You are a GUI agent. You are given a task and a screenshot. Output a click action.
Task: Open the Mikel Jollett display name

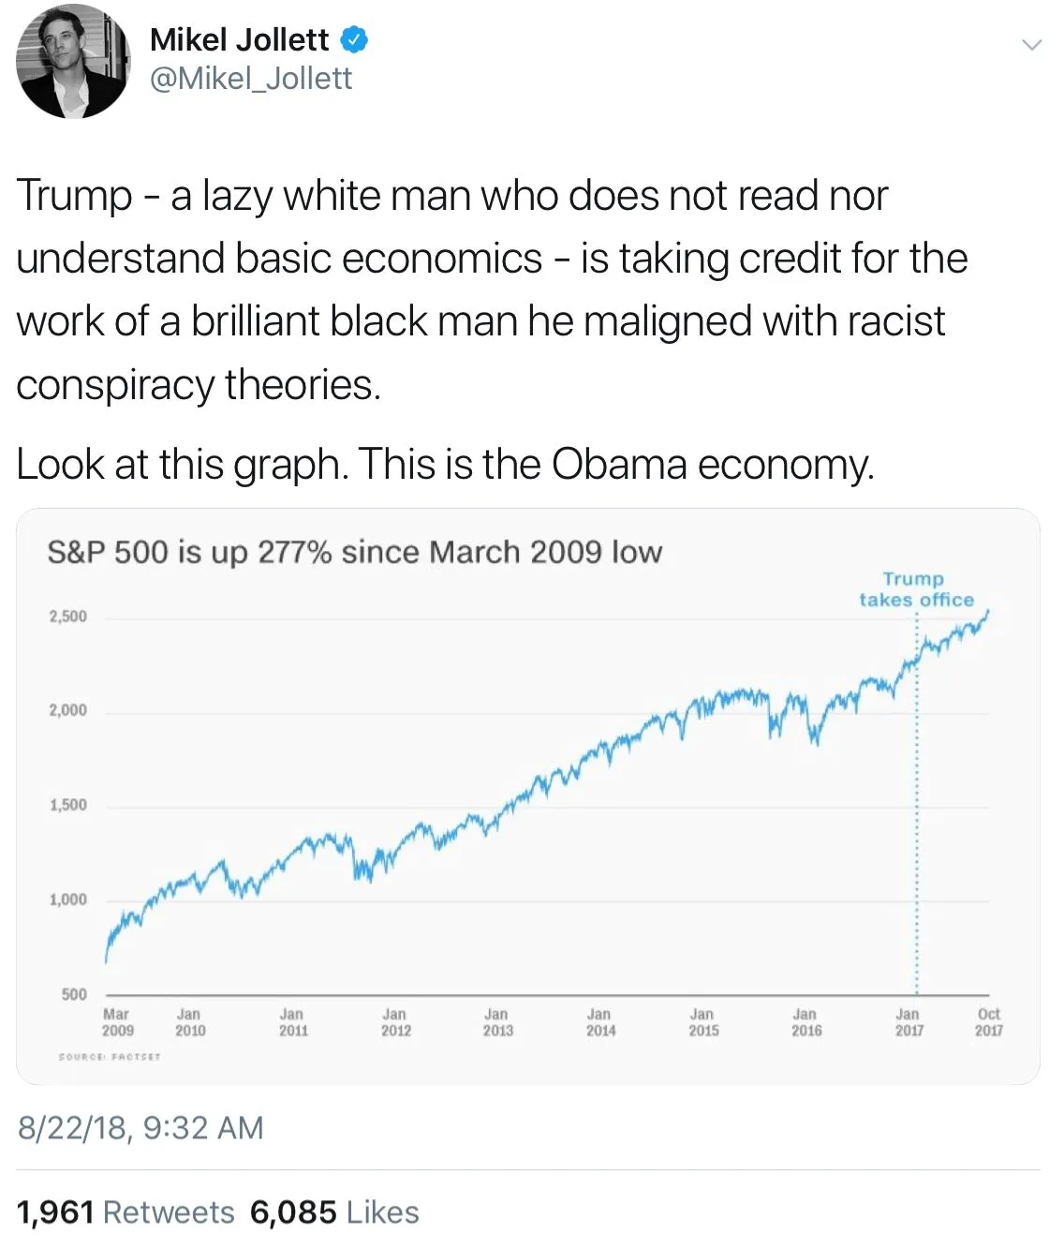tap(239, 39)
